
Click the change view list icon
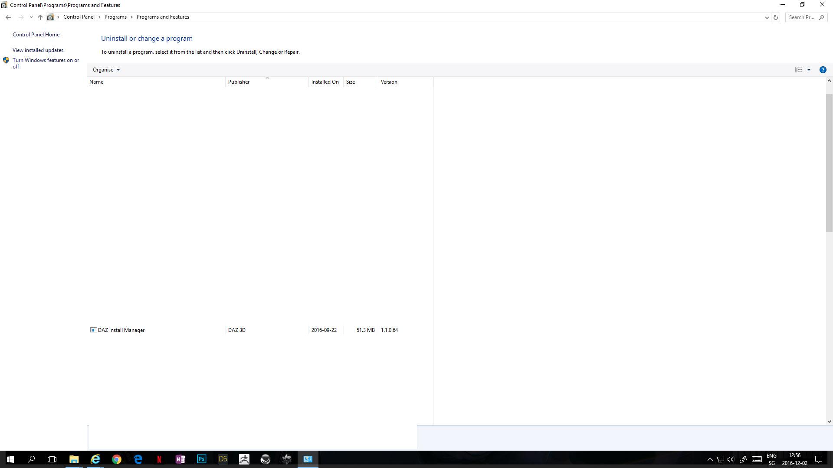point(798,70)
